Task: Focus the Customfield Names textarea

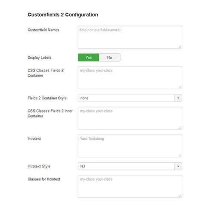Action: (130, 37)
